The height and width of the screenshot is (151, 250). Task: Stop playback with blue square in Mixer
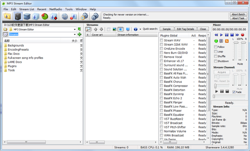[x=232, y=35]
